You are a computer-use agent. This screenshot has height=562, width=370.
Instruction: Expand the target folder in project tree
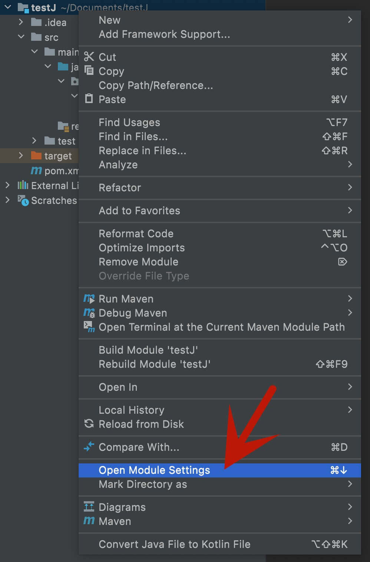click(x=21, y=156)
